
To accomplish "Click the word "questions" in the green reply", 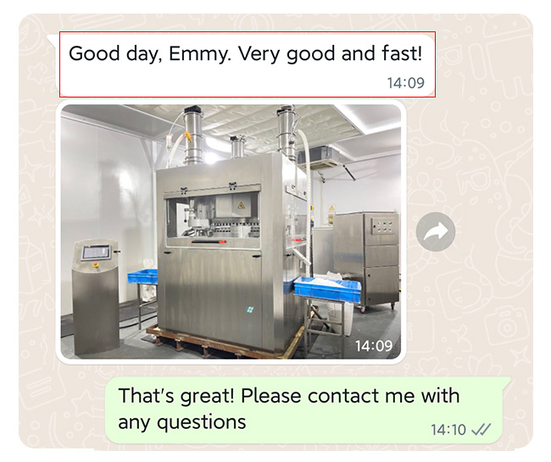I will pos(202,422).
